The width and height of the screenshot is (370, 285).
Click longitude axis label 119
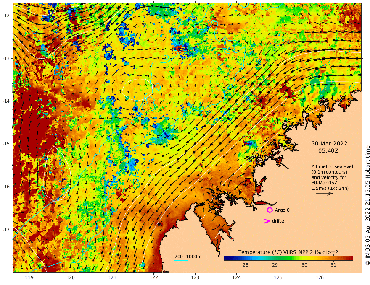click(x=29, y=278)
